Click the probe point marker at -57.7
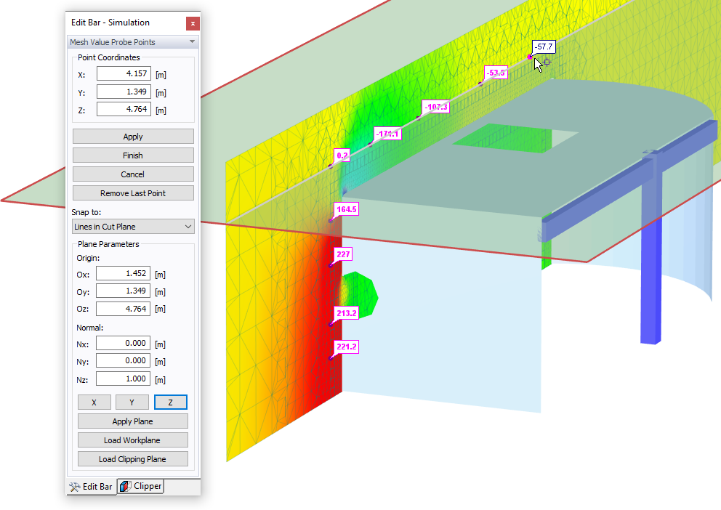 tap(530, 57)
